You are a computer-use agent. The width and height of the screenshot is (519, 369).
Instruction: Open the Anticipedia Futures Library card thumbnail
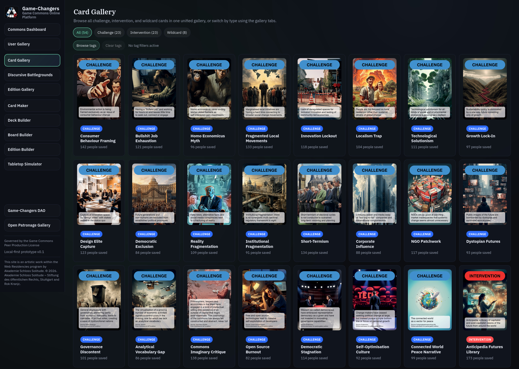pyautogui.click(x=485, y=300)
